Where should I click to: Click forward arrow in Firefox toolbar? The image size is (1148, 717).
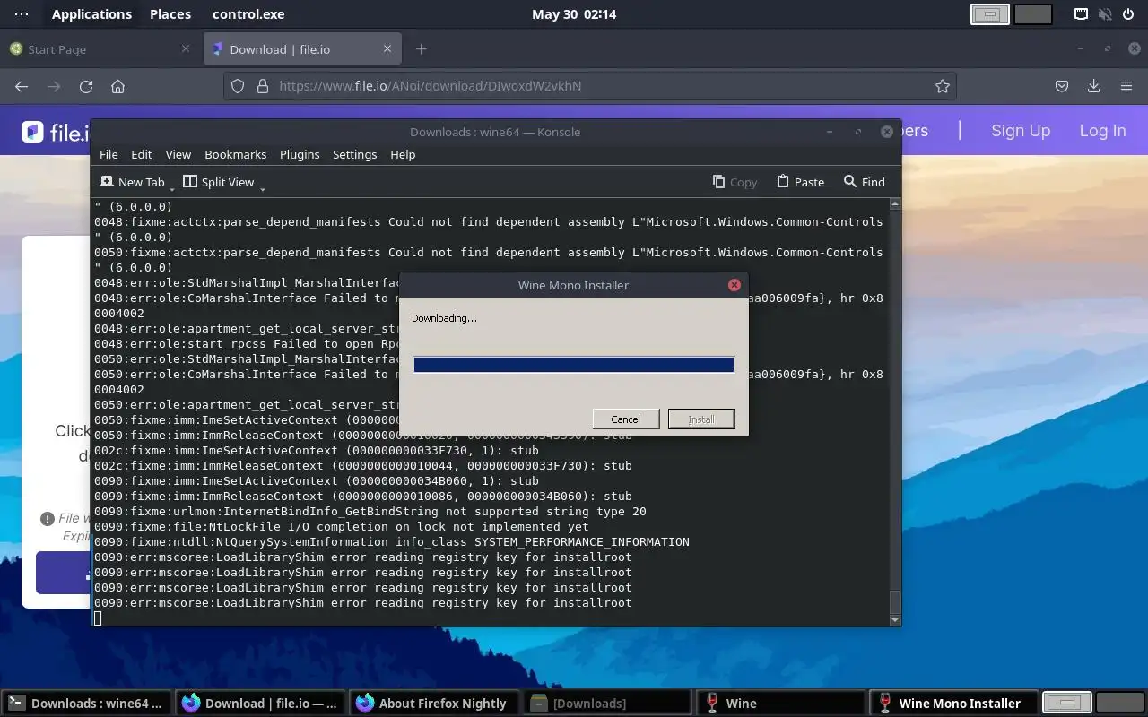coord(54,86)
